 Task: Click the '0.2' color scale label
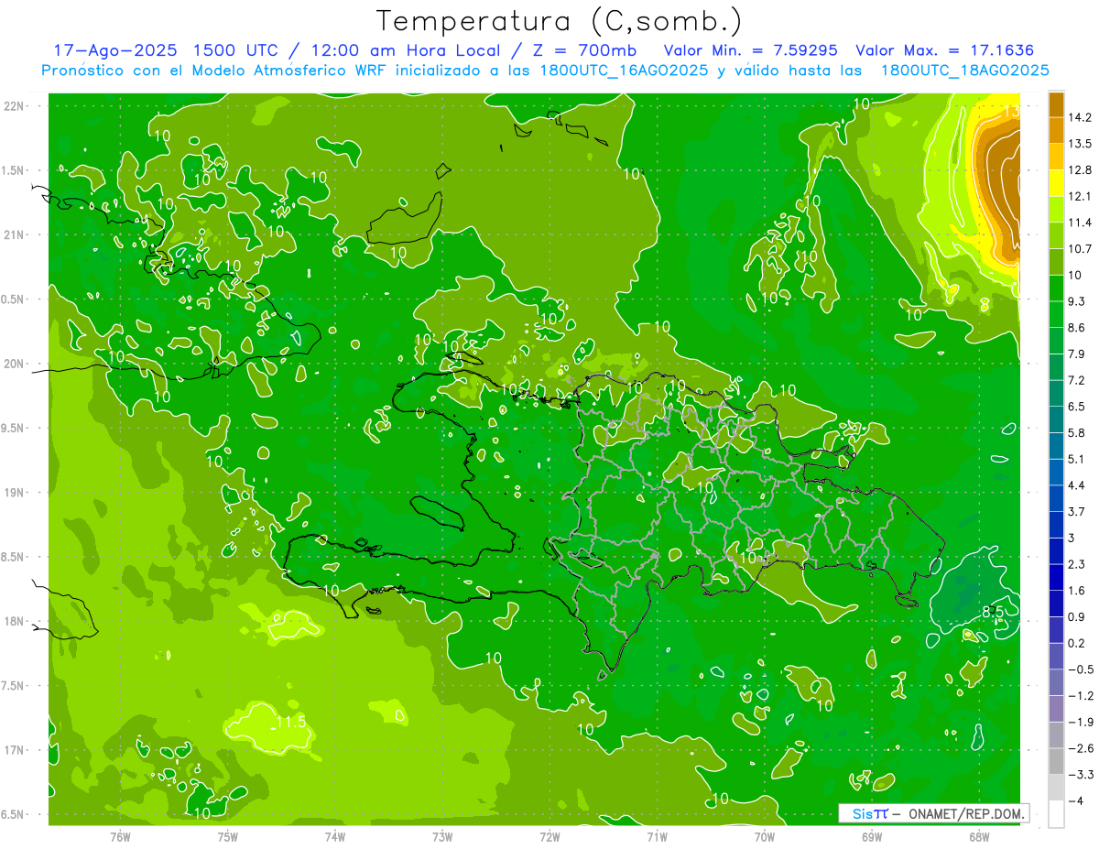[1077, 643]
